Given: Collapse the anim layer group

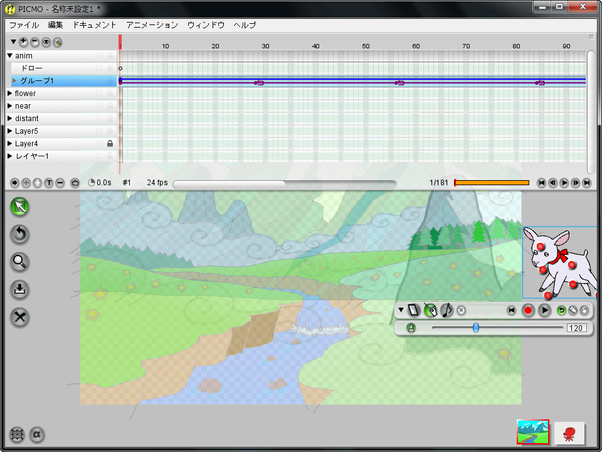Looking at the screenshot, I should pos(10,56).
